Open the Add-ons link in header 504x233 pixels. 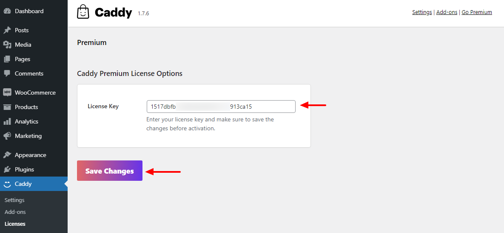[x=447, y=12]
